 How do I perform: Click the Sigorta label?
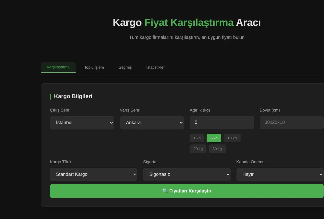tap(150, 162)
